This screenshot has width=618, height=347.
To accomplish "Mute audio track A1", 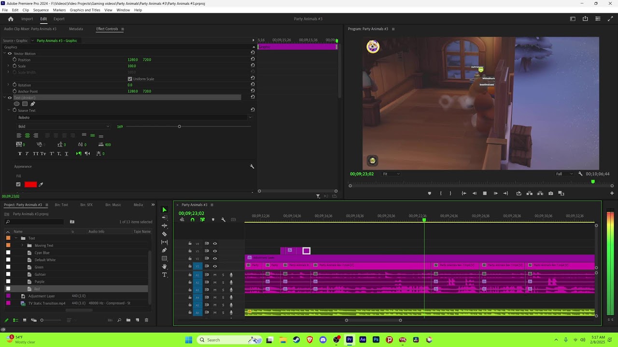I will point(215,275).
